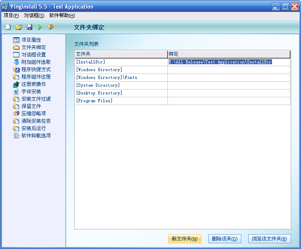Select the 对话框设置 label in sidebar
This screenshot has height=249, width=301.
(33, 55)
